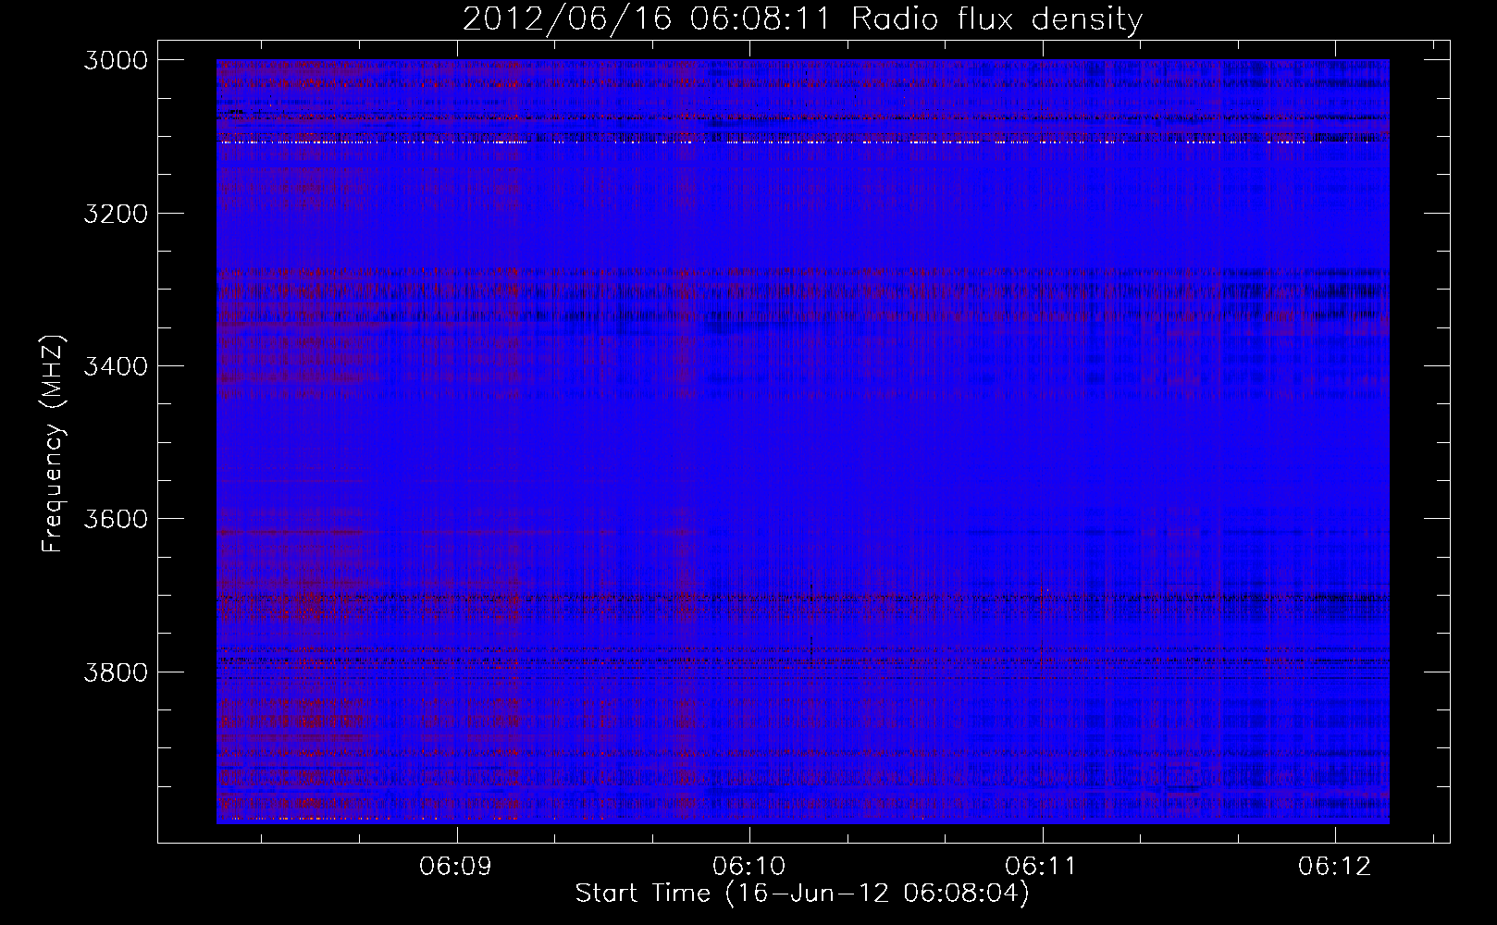
Task: Click the 3200 frequency tick label
Action: 116,214
